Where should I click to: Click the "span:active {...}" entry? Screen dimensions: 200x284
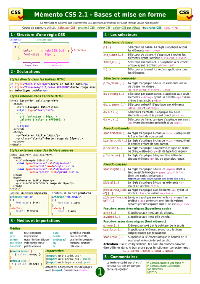tap(113, 237)
